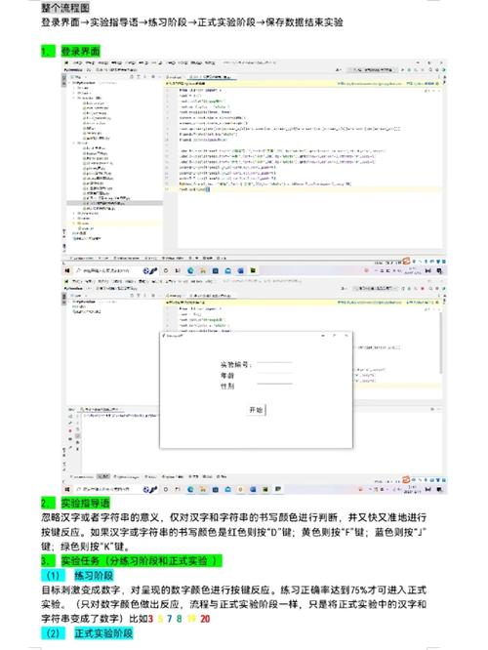Open Microsoft Edge from the first screenshot's taskbar

190,270
